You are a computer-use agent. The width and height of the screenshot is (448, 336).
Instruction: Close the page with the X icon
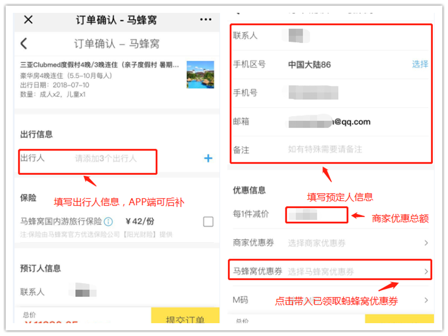pyautogui.click(x=28, y=20)
